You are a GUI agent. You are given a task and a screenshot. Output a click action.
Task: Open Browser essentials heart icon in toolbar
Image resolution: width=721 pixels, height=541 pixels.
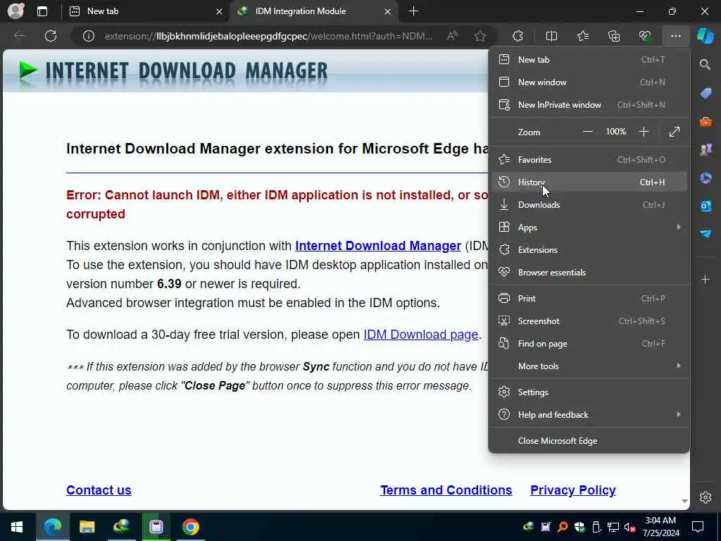[645, 36]
